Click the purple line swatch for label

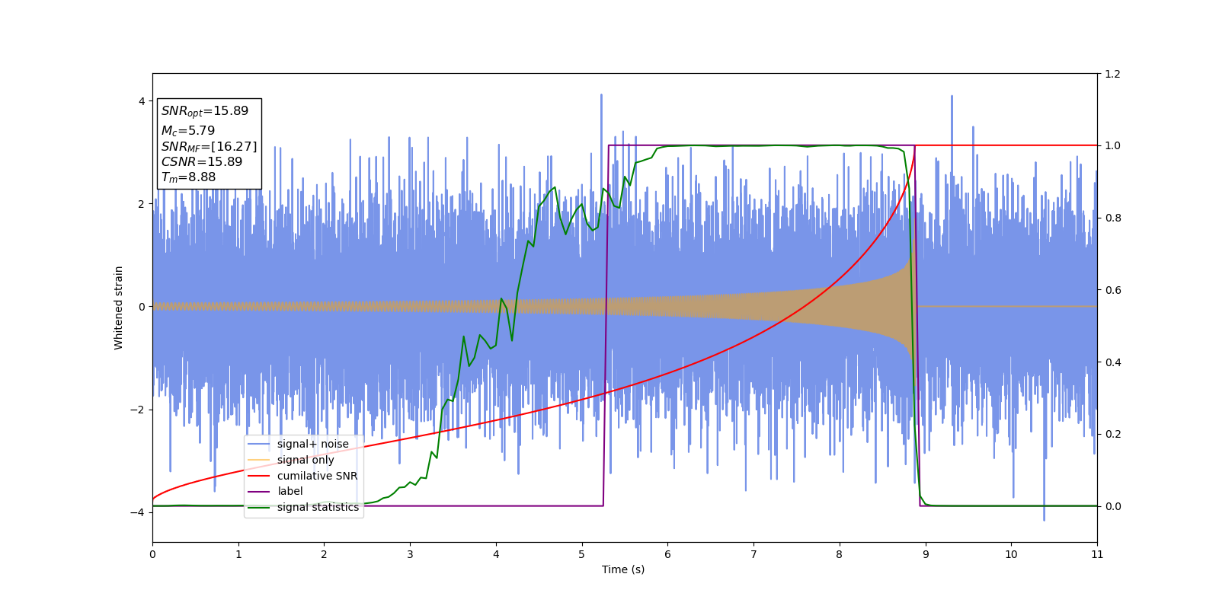[x=259, y=492]
